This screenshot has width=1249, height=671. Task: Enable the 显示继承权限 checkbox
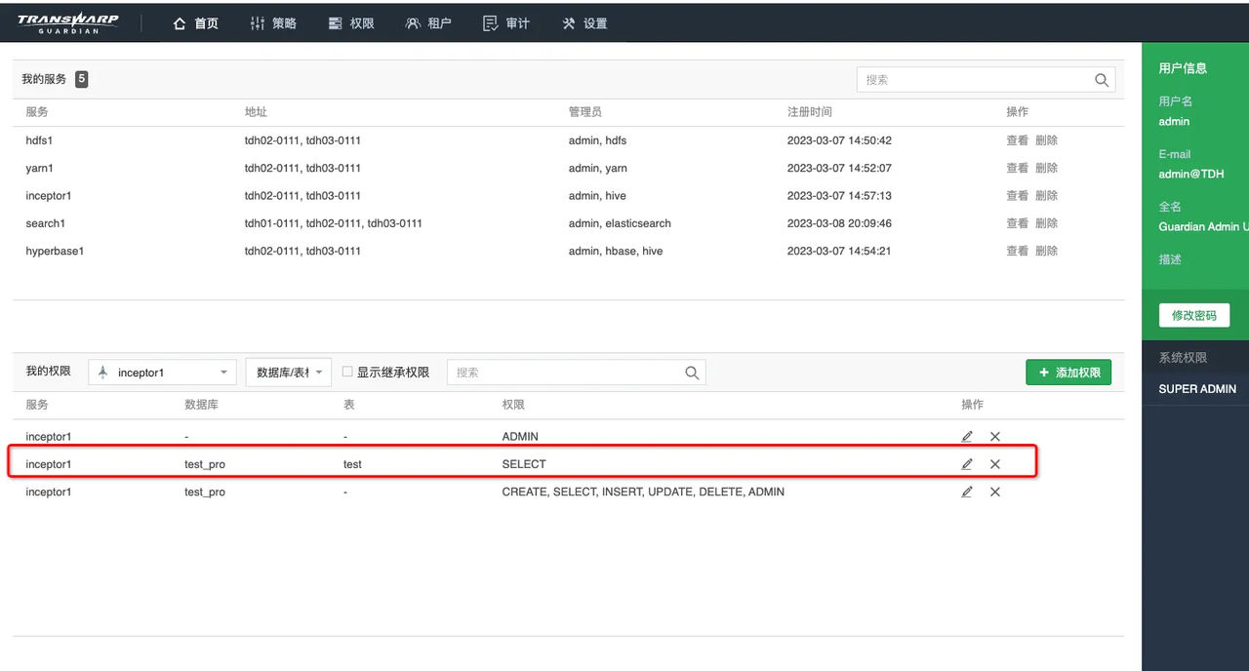tap(347, 372)
